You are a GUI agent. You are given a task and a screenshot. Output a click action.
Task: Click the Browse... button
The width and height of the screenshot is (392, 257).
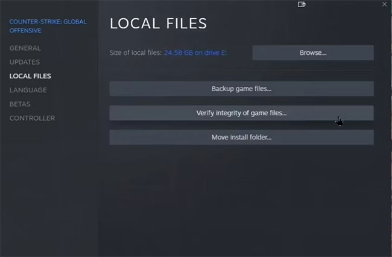pos(313,52)
